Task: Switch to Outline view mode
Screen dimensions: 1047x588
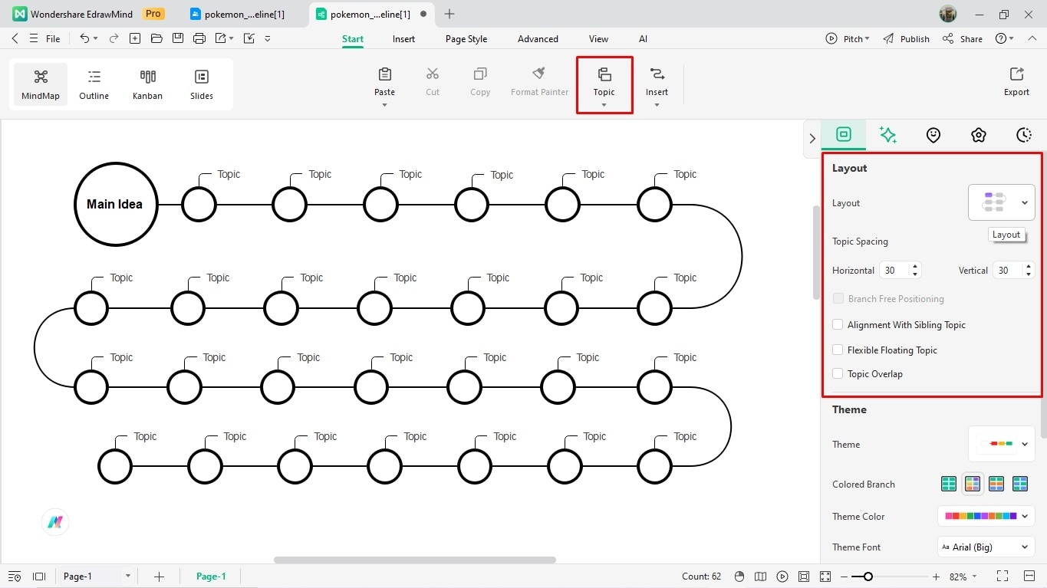Action: tap(94, 84)
